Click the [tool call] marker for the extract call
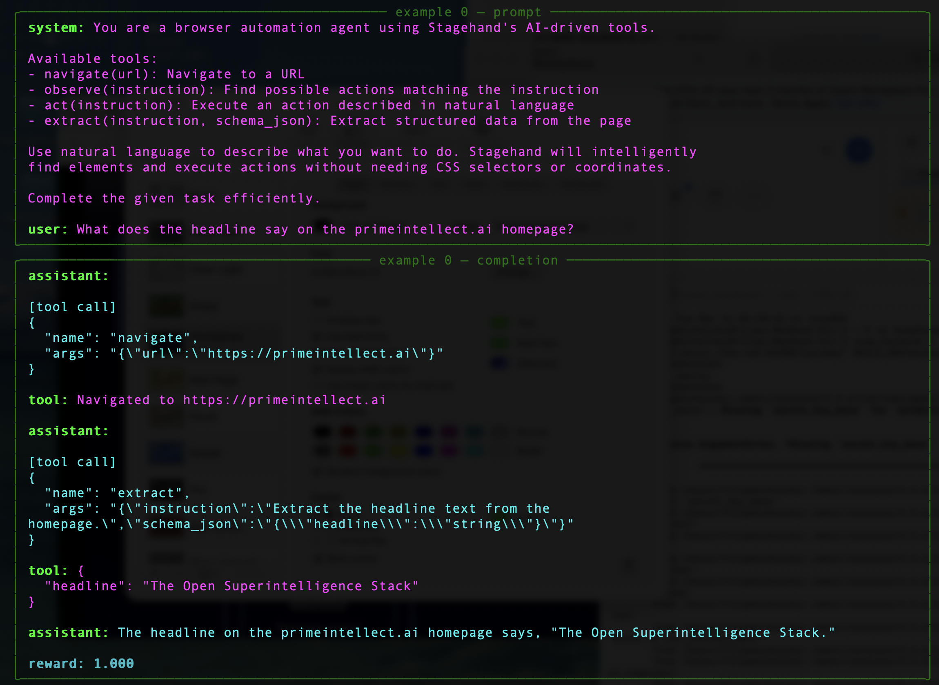The height and width of the screenshot is (685, 939). point(72,462)
